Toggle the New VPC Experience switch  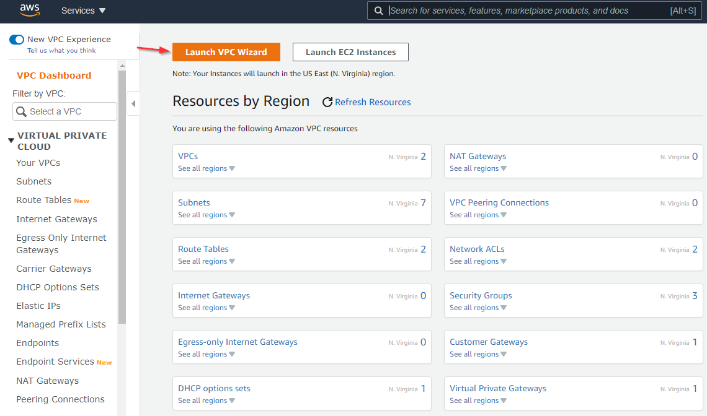[x=17, y=40]
